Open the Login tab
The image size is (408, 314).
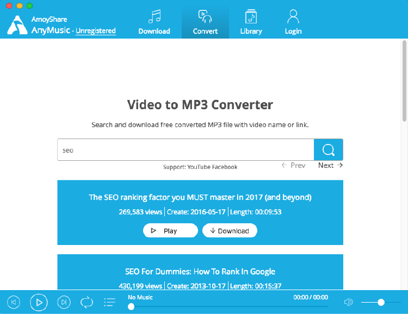(x=293, y=22)
